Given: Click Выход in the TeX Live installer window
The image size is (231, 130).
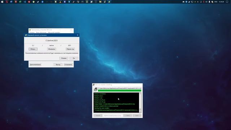Looking at the screenshot, I should [58, 65].
